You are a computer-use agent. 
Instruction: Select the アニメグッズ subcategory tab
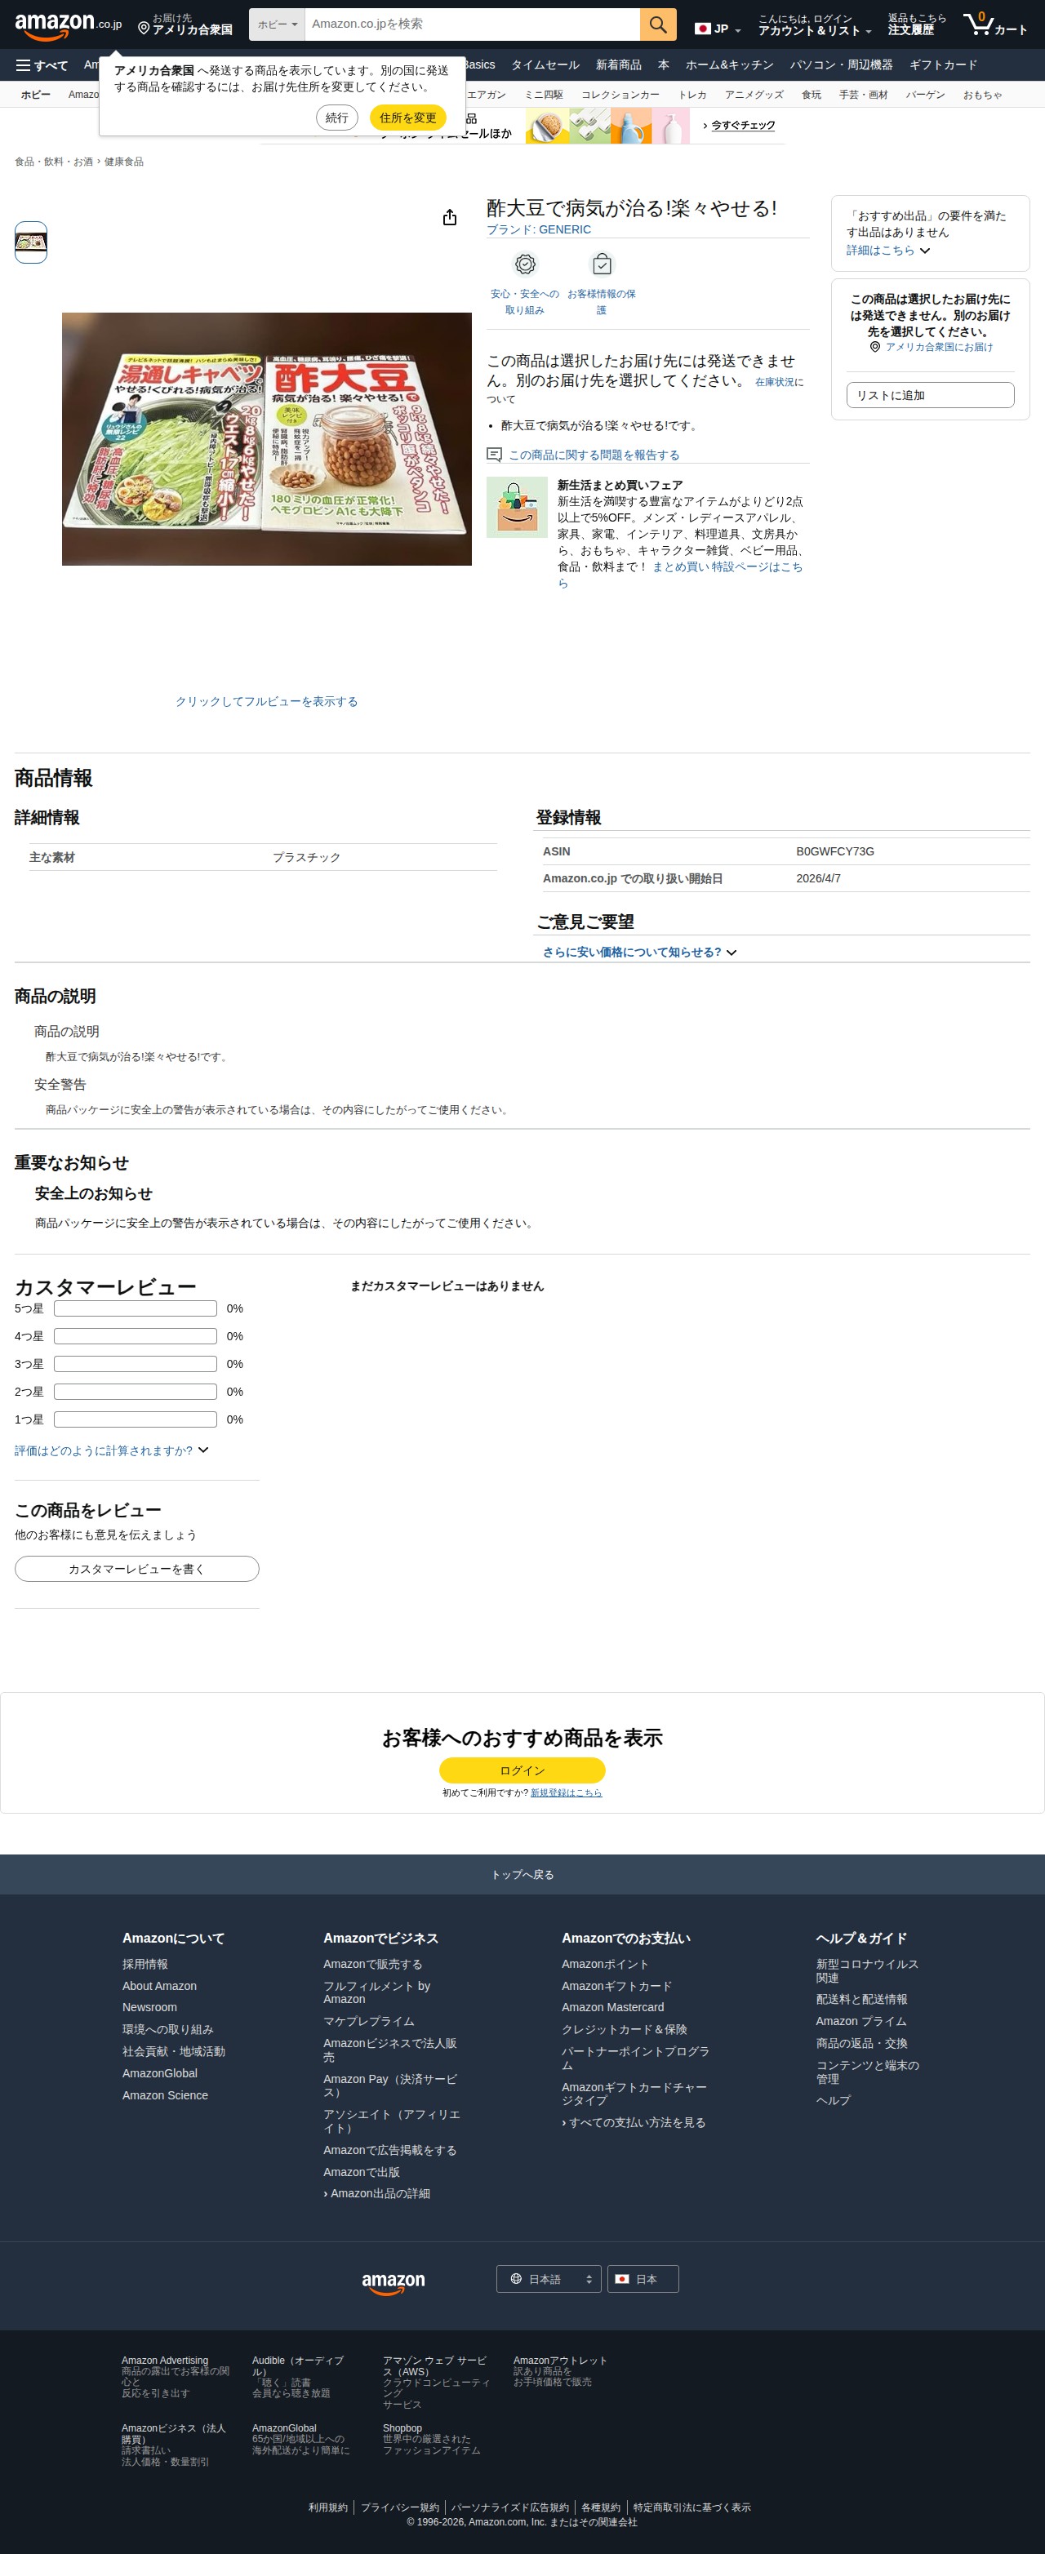(x=754, y=95)
